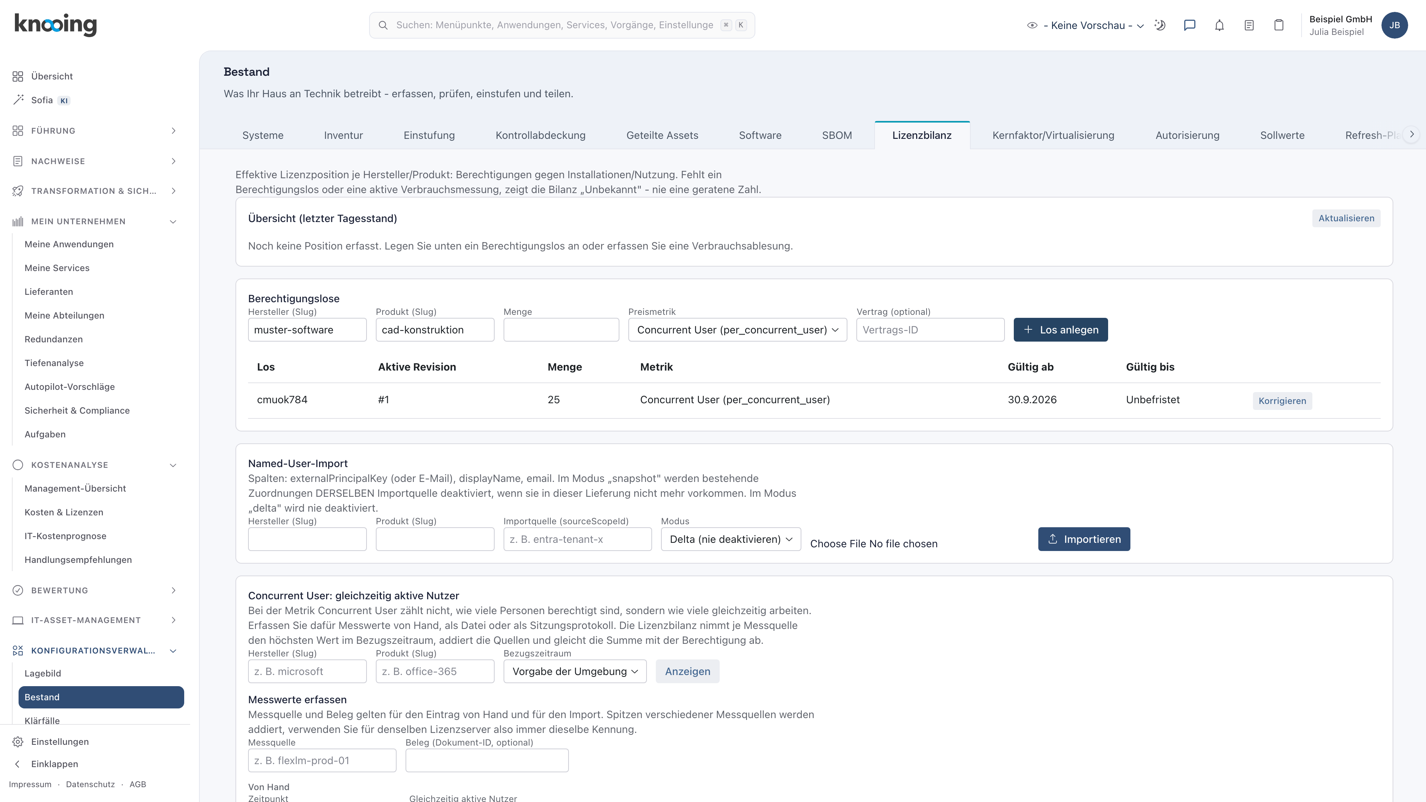Click the plus icon in Los anlegen
The image size is (1426, 802).
tap(1028, 329)
